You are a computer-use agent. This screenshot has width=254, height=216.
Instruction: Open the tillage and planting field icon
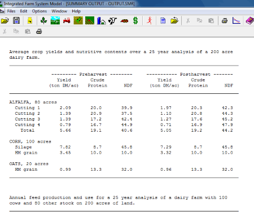click(90, 20)
